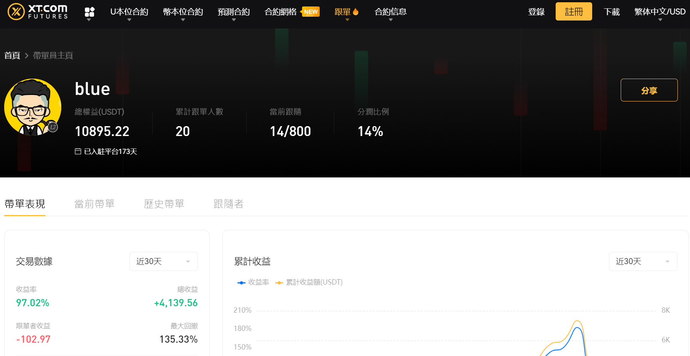Click the 帶單員主頁 breadcrumb text
Viewport: 690px width, 356px height.
[53, 55]
